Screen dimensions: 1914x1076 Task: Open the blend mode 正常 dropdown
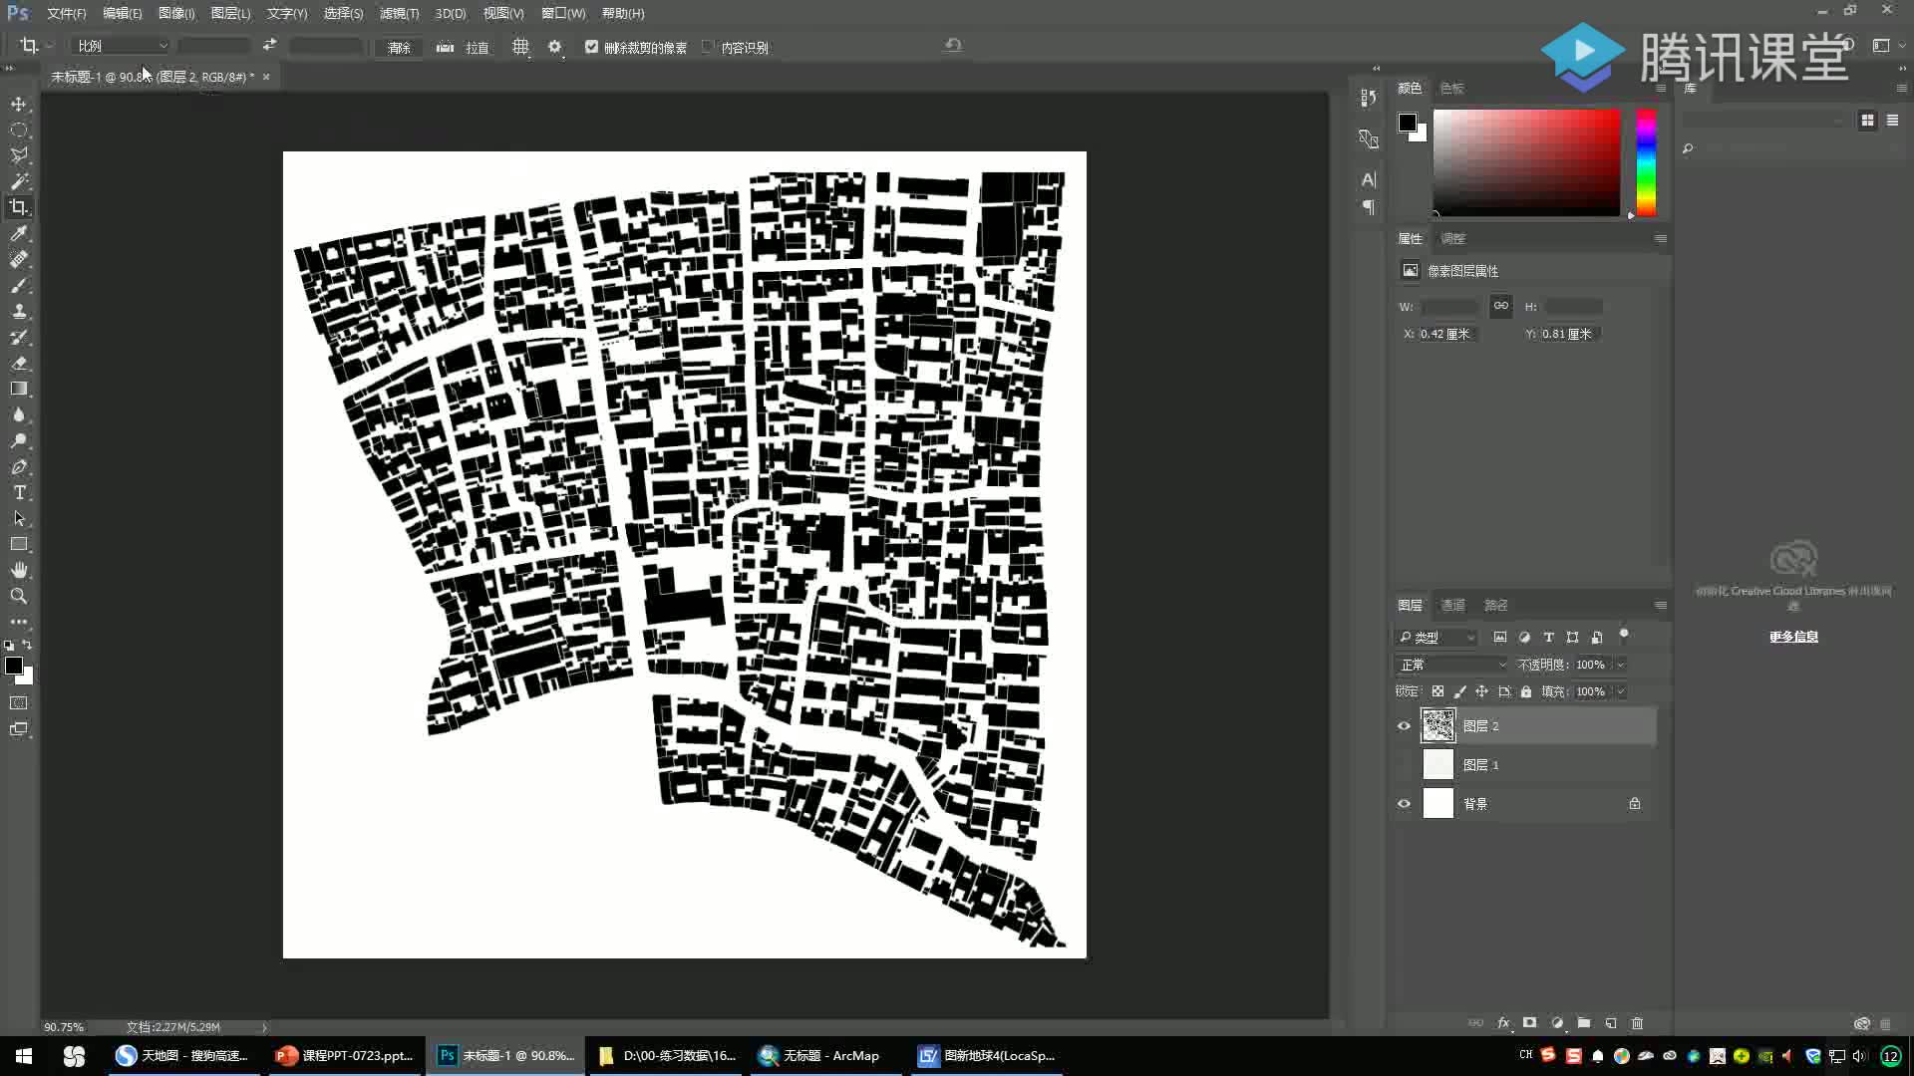1452,665
